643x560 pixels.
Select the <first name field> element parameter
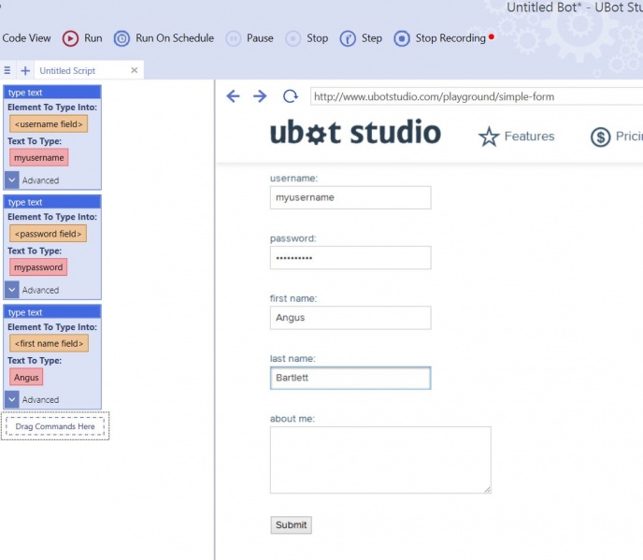click(49, 343)
